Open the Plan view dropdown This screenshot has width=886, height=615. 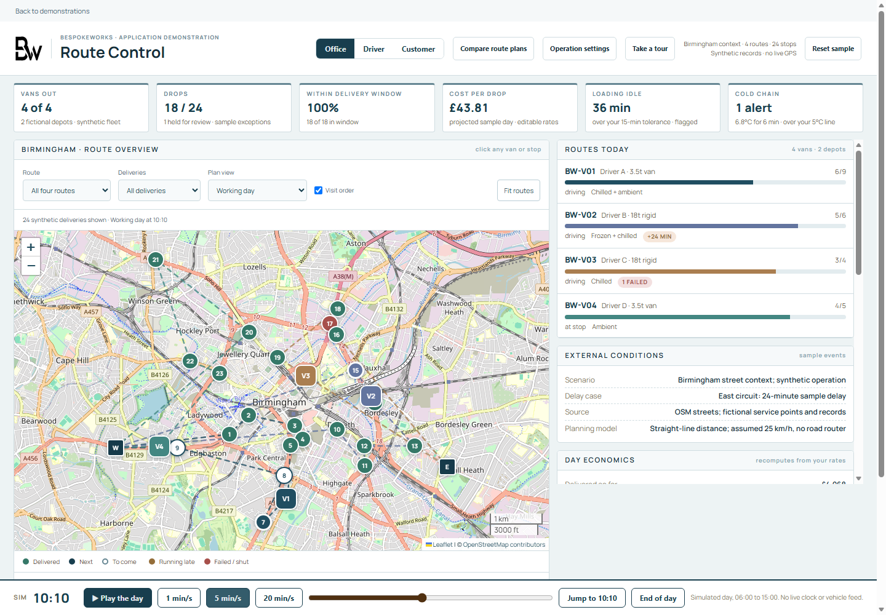257,191
